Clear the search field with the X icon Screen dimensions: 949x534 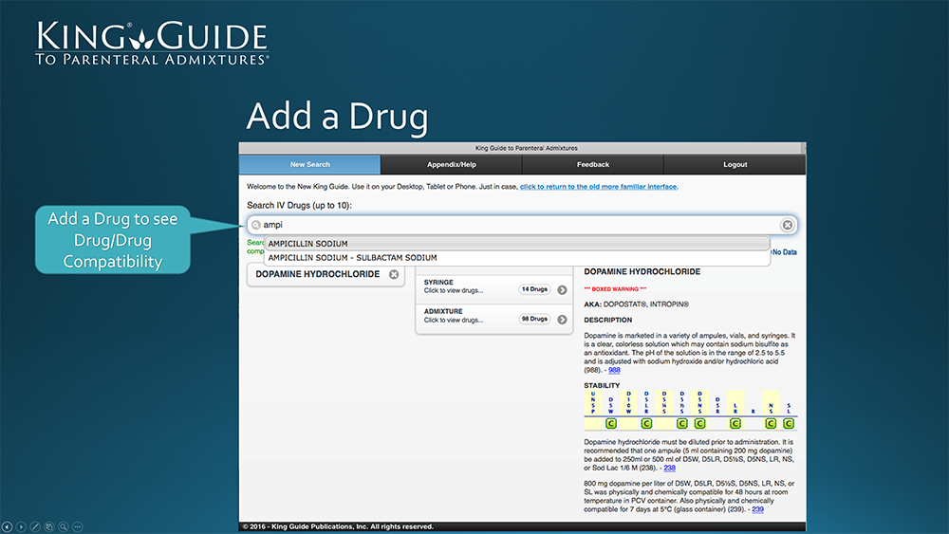point(787,225)
